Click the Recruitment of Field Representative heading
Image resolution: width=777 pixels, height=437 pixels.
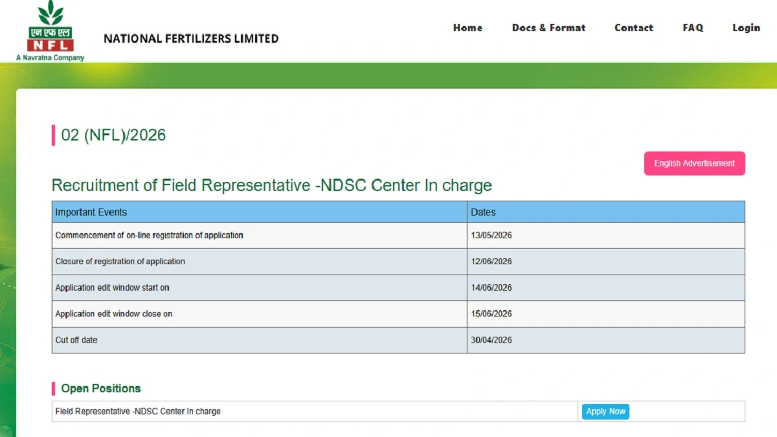pyautogui.click(x=272, y=186)
